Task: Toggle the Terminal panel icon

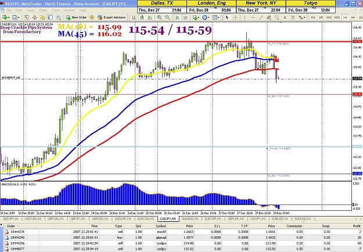Action: click(x=50, y=17)
